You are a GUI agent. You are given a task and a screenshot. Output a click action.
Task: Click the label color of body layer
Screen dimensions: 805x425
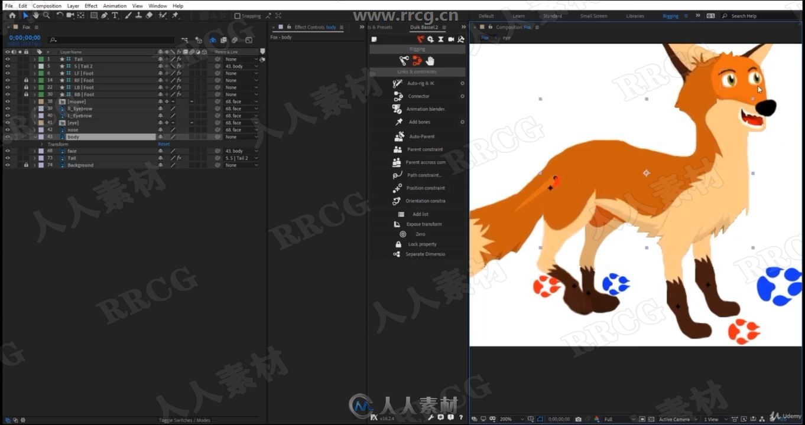(41, 137)
